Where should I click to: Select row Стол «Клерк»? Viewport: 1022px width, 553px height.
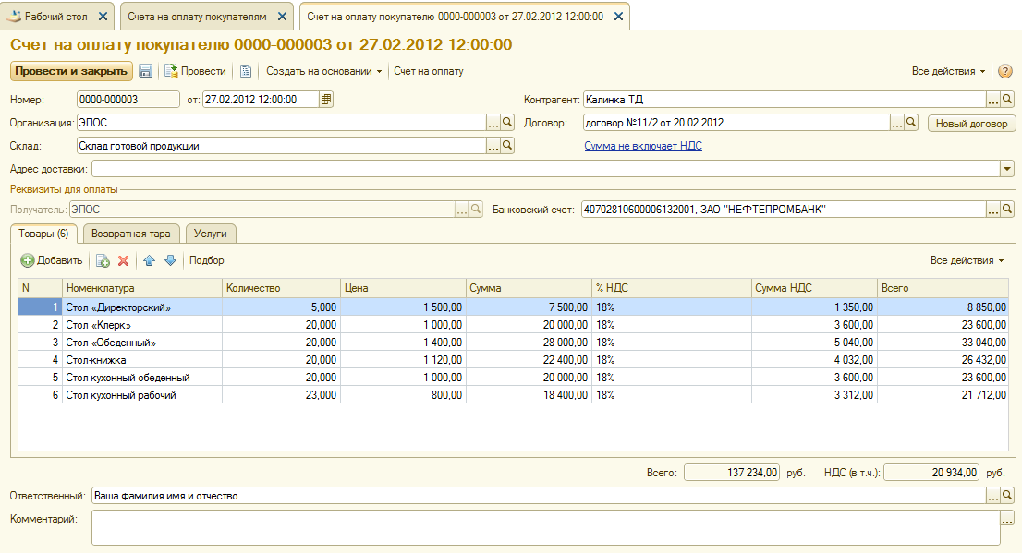coord(513,325)
